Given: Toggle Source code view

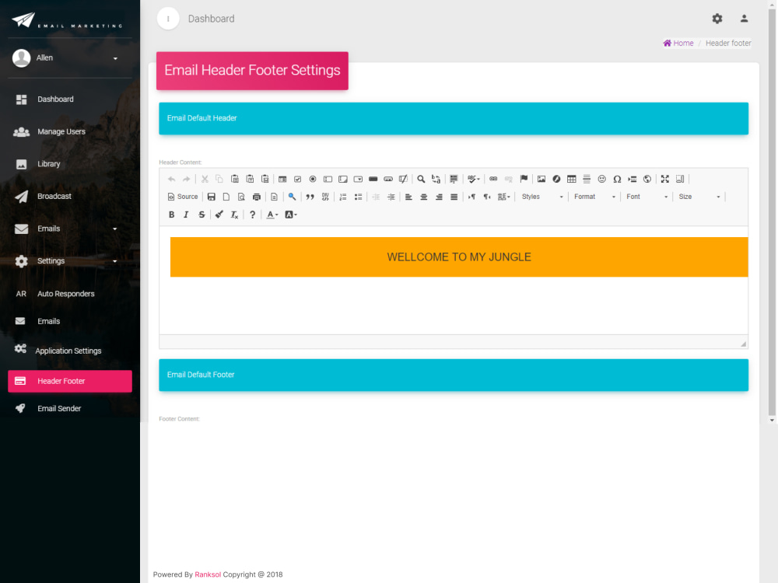Looking at the screenshot, I should [183, 197].
